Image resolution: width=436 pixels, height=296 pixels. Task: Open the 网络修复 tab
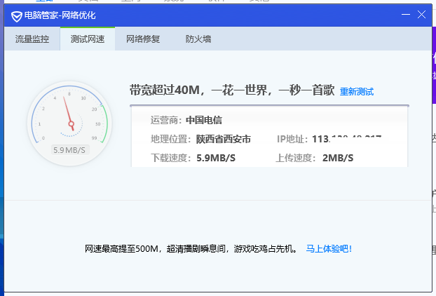[x=143, y=39]
